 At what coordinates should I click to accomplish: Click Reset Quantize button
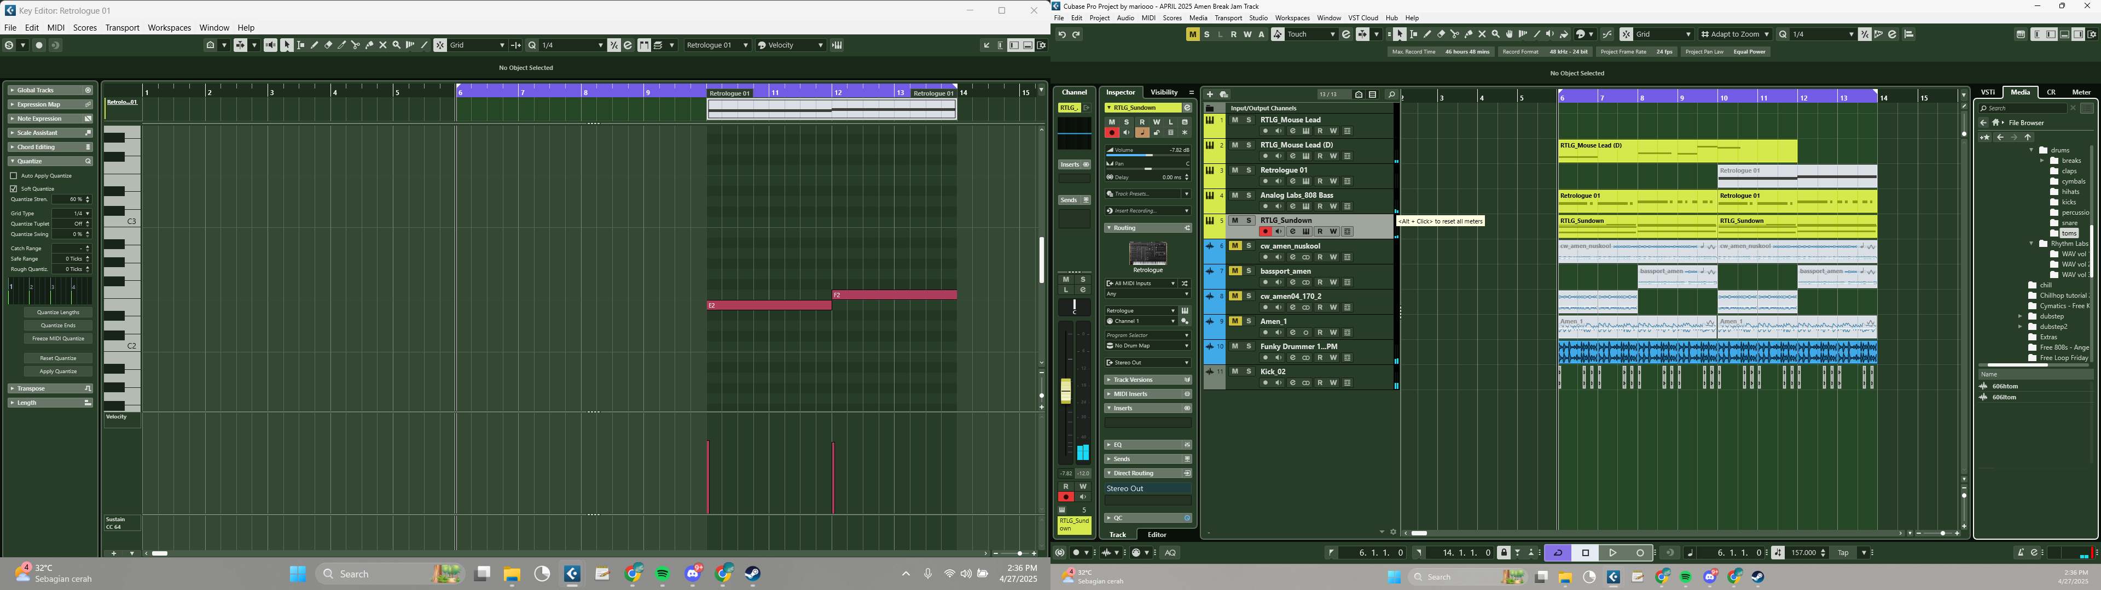[x=58, y=358]
